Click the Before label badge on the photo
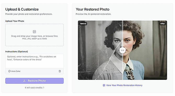This screenshot has height=96, width=175. point(83,23)
